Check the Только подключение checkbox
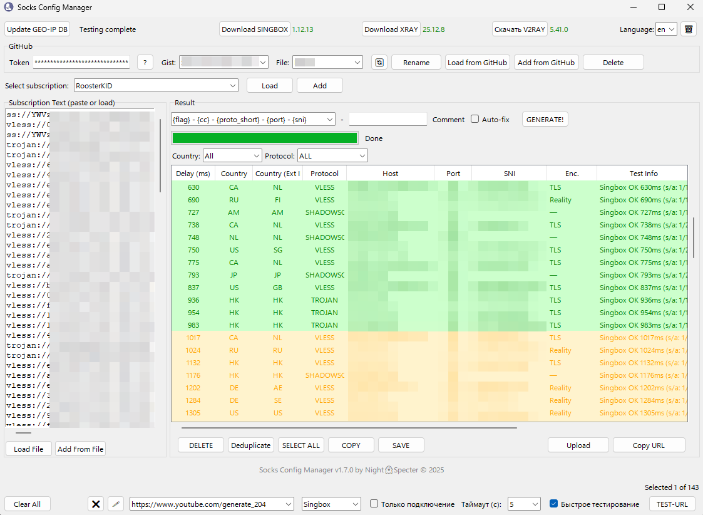Viewport: 703px width, 515px height. tap(374, 504)
